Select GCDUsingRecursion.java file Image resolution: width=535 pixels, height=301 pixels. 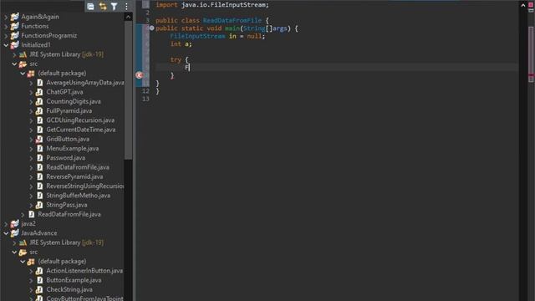pyautogui.click(x=80, y=120)
